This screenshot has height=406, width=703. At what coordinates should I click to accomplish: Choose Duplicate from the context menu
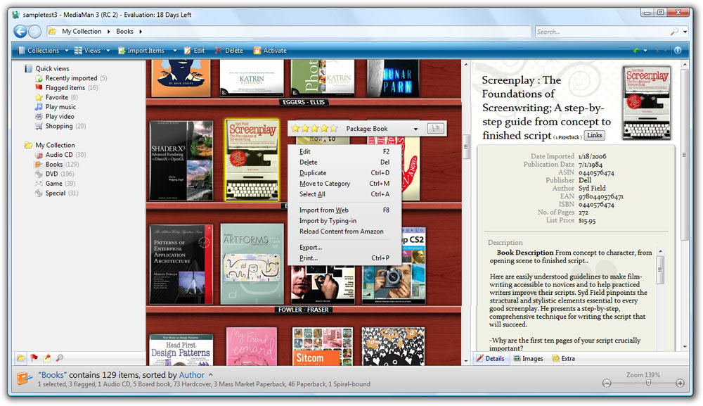click(344, 173)
